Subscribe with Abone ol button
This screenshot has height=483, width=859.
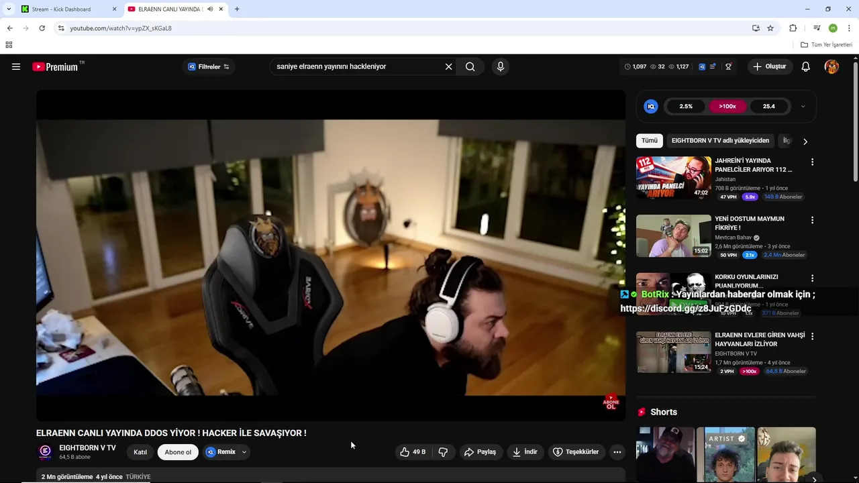tap(178, 452)
